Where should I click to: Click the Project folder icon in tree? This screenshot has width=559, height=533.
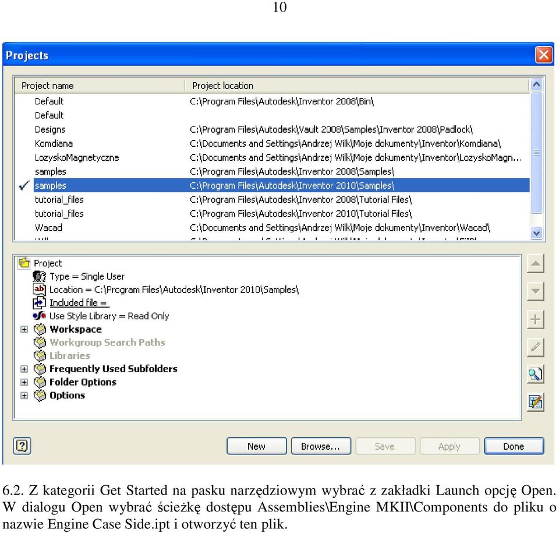pos(24,263)
